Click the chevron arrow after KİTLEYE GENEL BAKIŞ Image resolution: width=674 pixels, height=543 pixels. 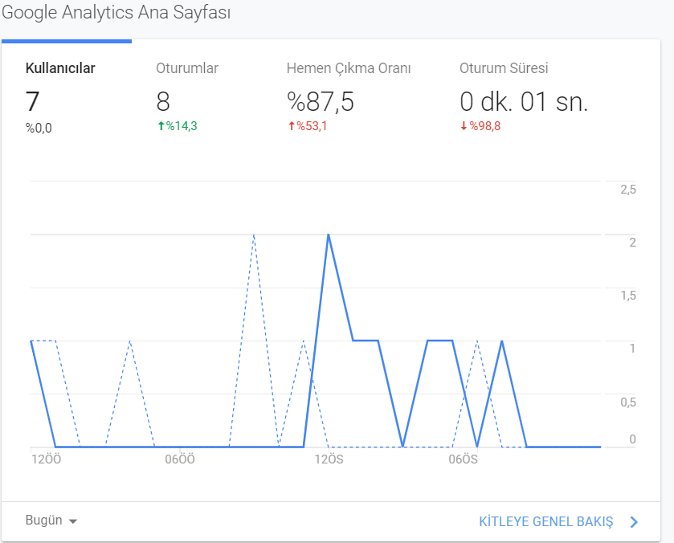point(634,522)
